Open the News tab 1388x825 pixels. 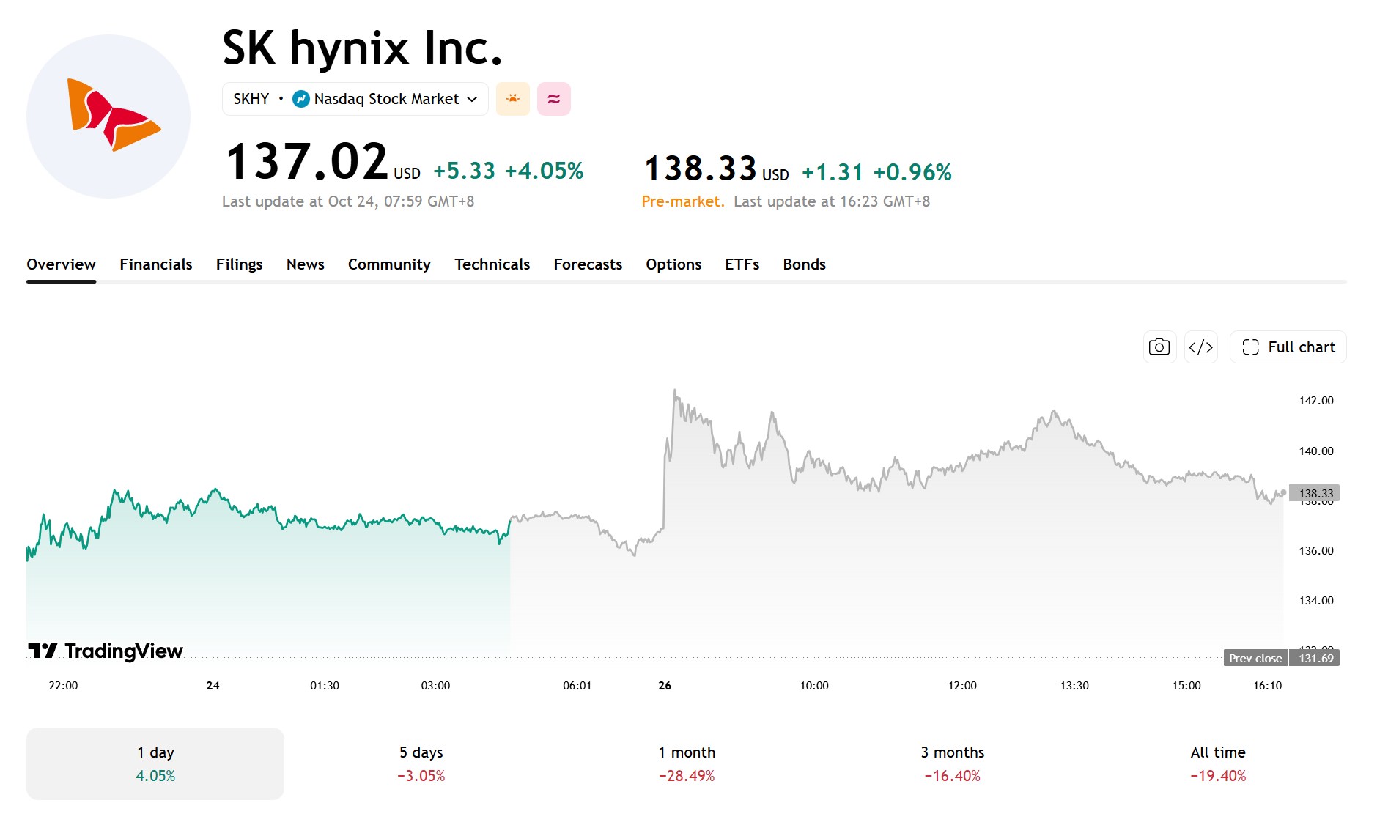click(x=306, y=264)
